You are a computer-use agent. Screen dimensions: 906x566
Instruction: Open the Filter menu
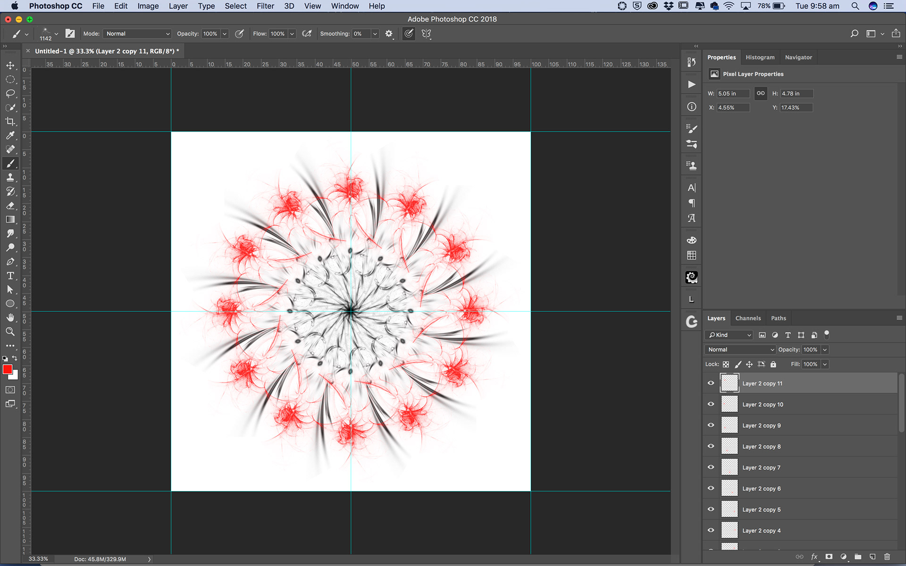click(265, 6)
